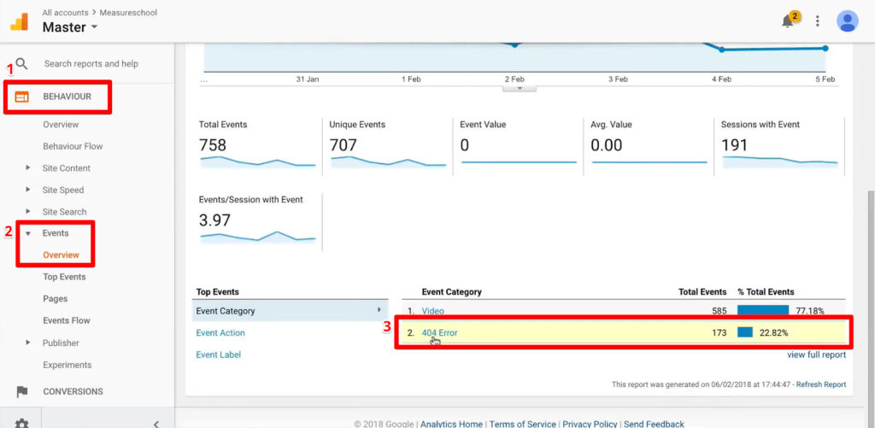Open CONVERSIONS section

pyautogui.click(x=73, y=392)
